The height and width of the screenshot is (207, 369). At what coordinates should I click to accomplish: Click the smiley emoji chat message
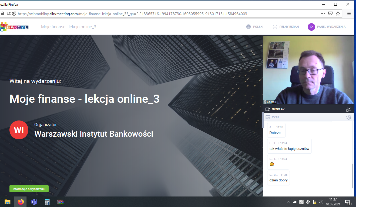272,164
